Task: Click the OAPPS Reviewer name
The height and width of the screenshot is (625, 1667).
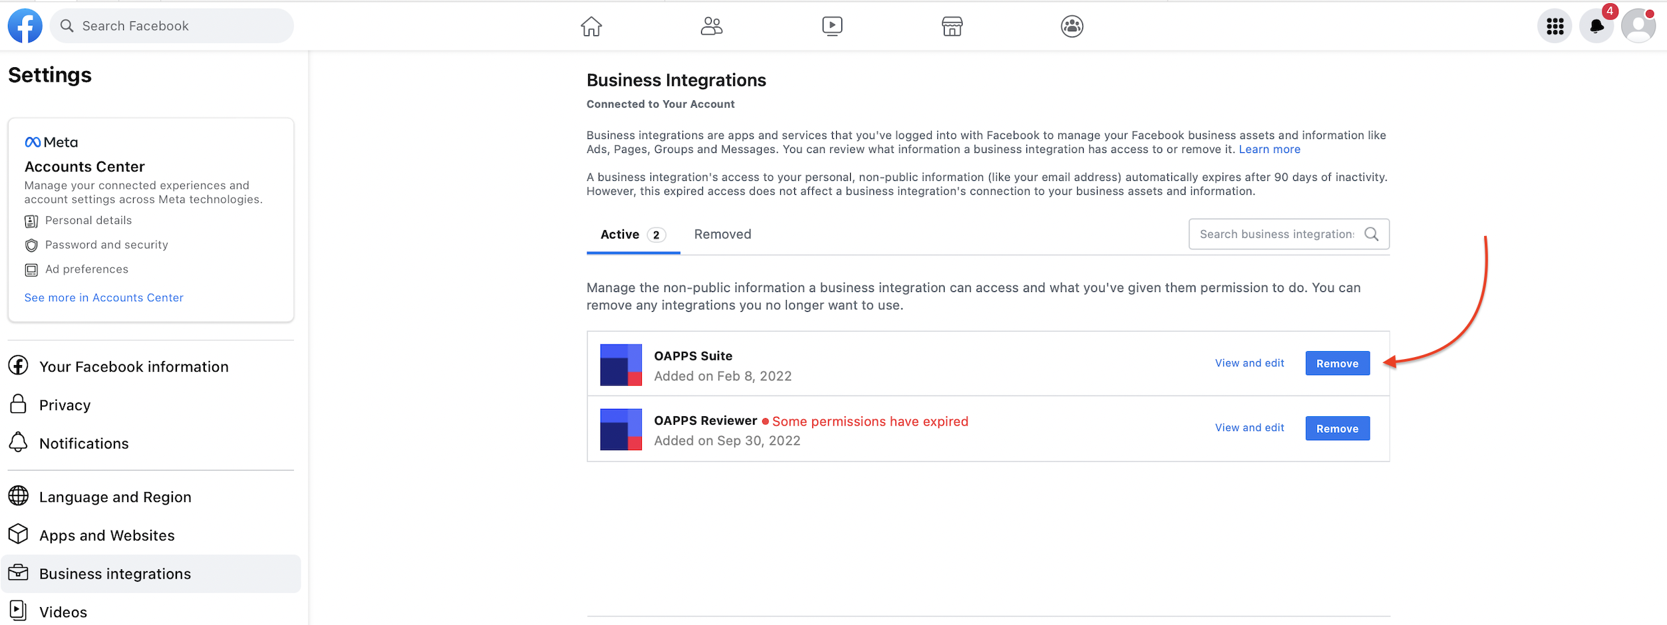Action: [x=705, y=421]
